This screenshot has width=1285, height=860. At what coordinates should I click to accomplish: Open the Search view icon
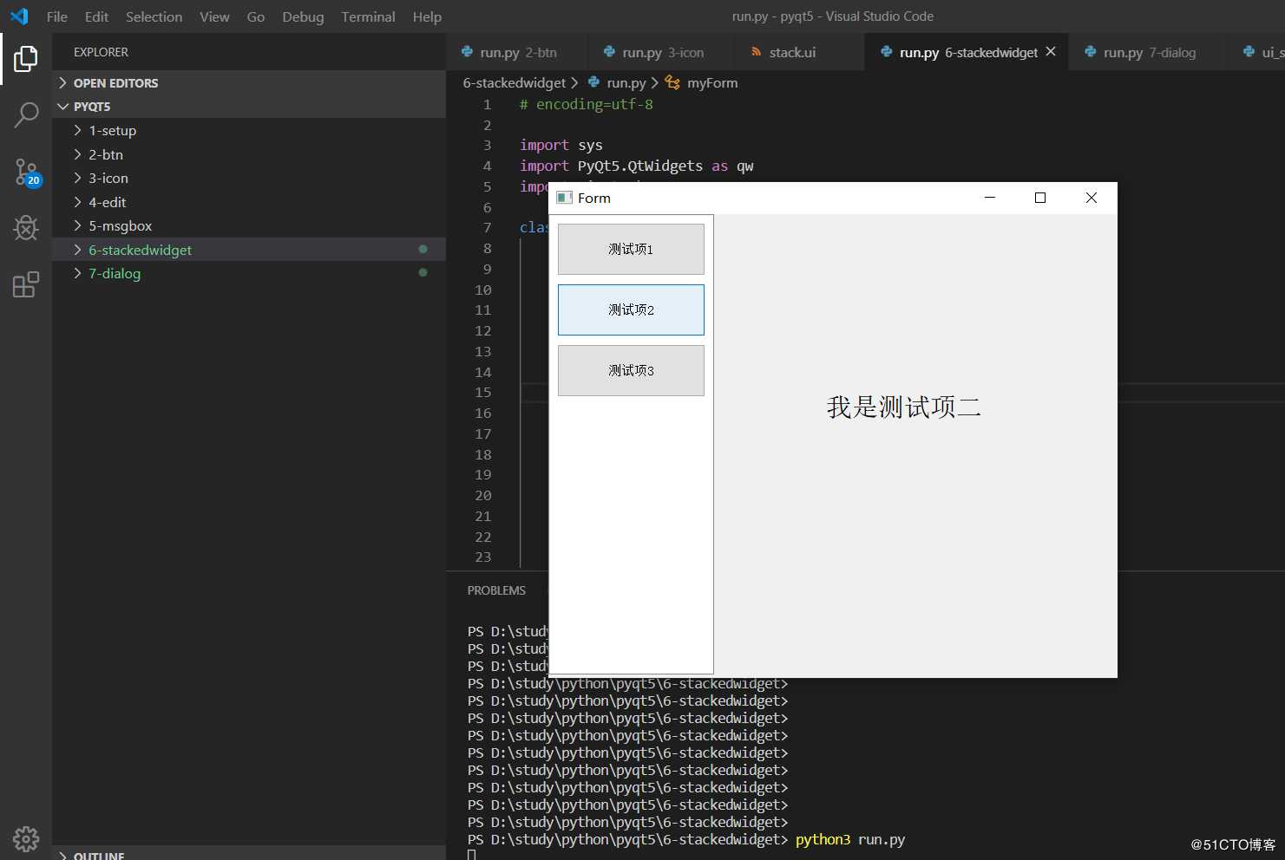26,114
